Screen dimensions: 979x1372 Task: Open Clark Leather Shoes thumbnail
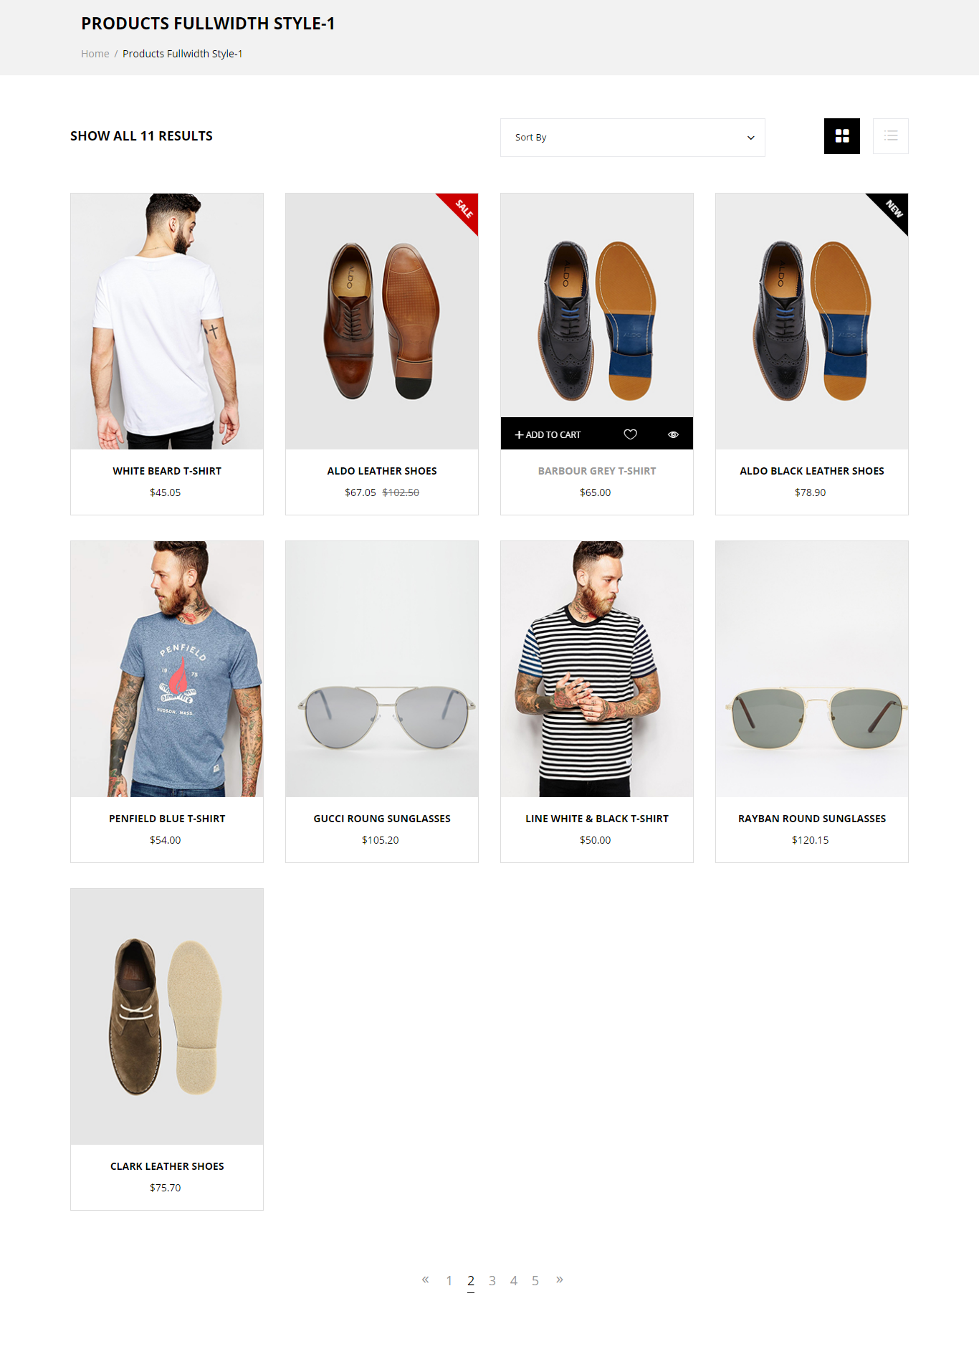167,1016
